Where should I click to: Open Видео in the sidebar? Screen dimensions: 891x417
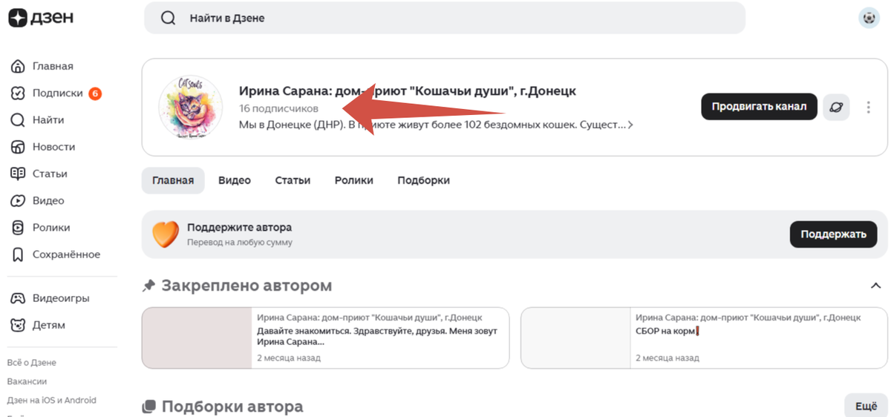(48, 200)
